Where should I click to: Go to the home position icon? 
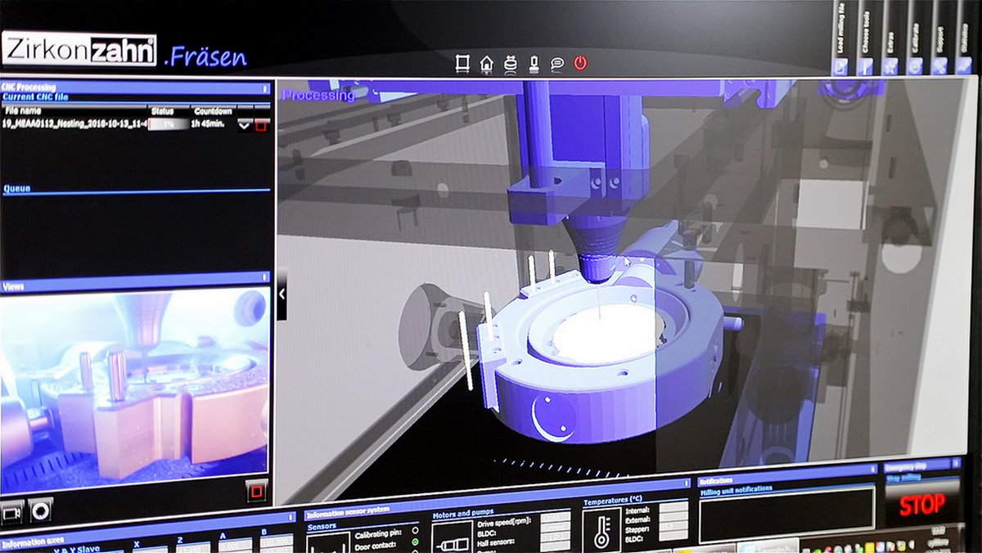click(x=487, y=63)
